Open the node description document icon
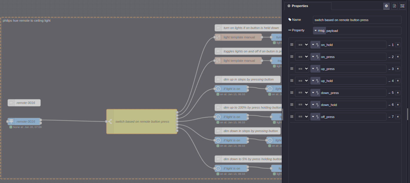This screenshot has width=410, height=183. 394,6
